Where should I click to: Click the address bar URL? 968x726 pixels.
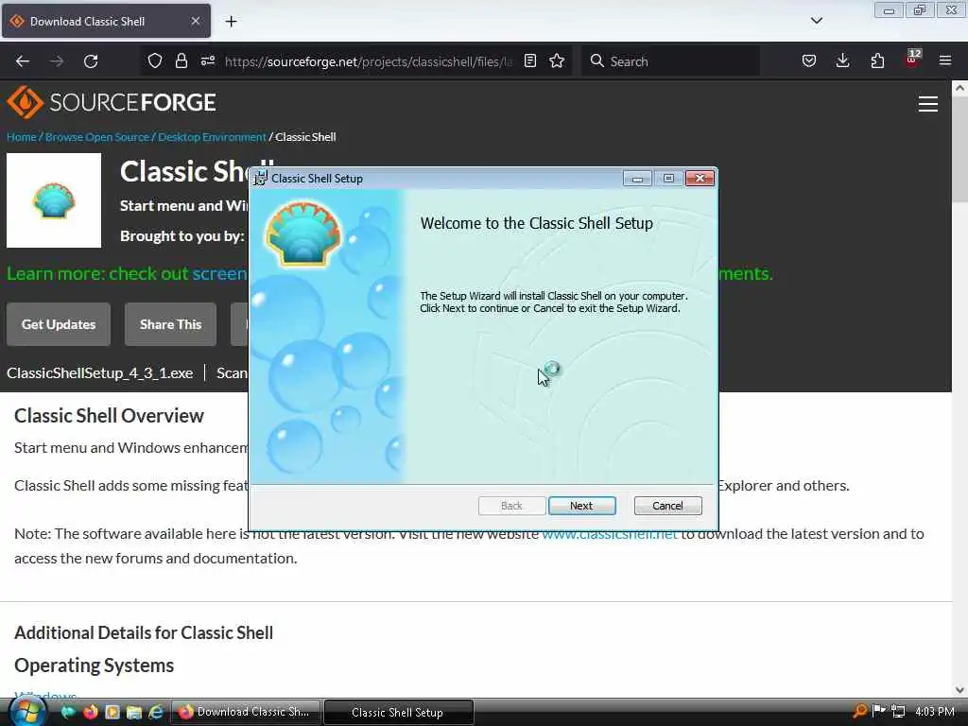(x=369, y=61)
